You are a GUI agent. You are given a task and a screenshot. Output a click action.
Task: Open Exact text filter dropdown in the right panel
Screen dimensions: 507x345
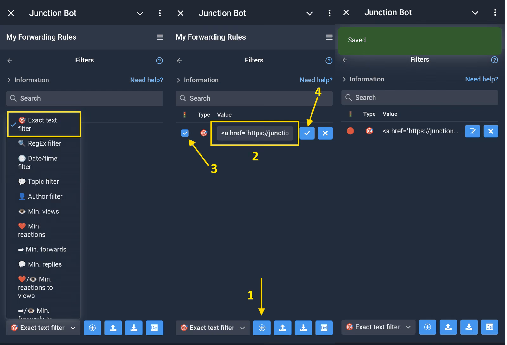tap(378, 327)
